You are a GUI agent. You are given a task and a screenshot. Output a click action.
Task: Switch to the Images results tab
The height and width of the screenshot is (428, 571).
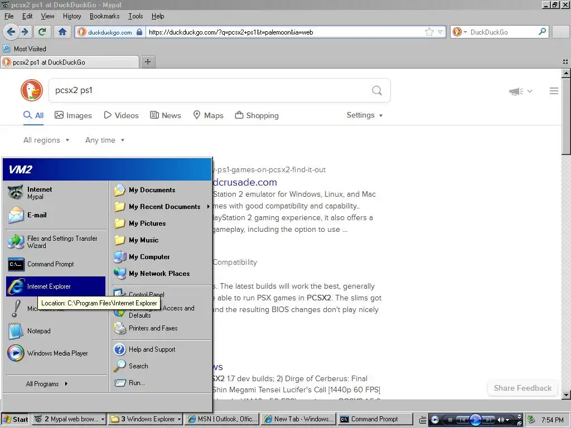73,115
